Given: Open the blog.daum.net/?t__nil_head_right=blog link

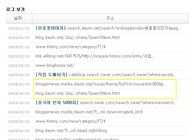Looking at the screenshot, I should pos(71,131).
